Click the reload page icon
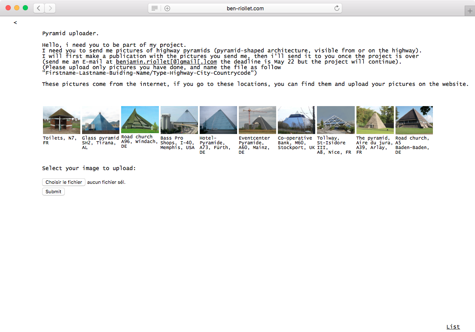Screen dimensions: 475x332 [x=337, y=8]
